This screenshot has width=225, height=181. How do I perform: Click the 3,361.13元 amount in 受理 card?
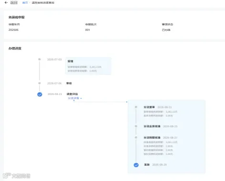coord(95,67)
